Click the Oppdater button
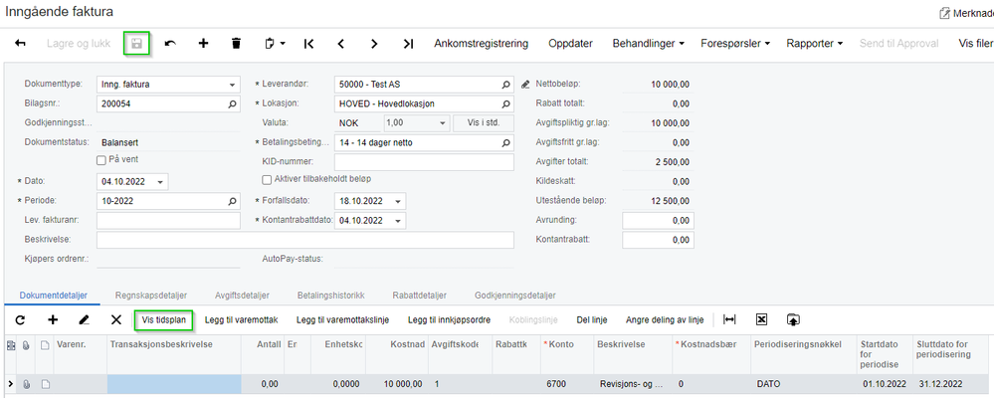994x398 pixels. (570, 43)
